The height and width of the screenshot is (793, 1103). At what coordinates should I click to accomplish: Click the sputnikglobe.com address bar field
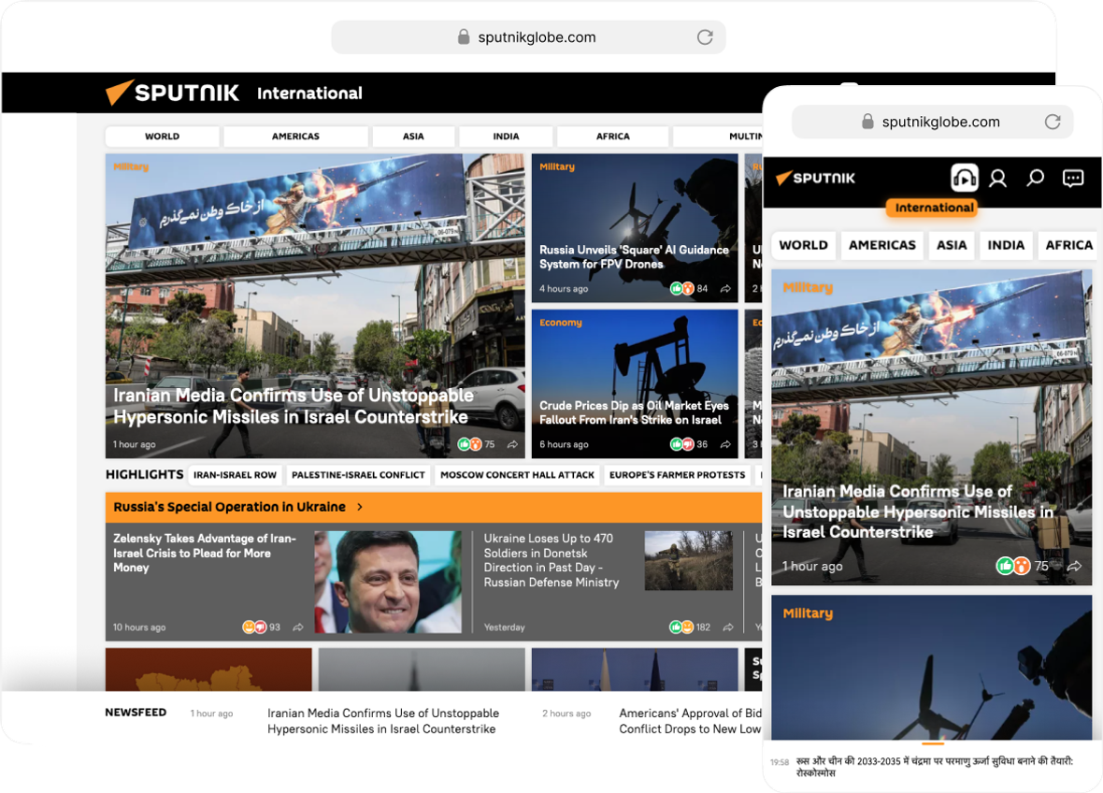pyautogui.click(x=528, y=37)
